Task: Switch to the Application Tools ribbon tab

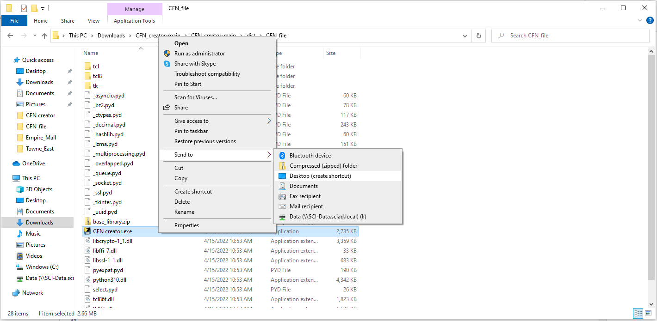Action: 134,20
